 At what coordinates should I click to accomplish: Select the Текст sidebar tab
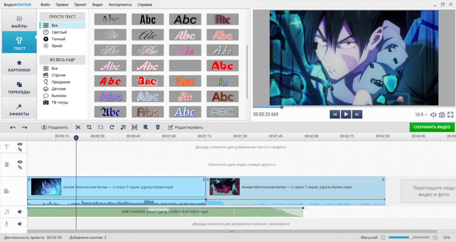pos(19,43)
